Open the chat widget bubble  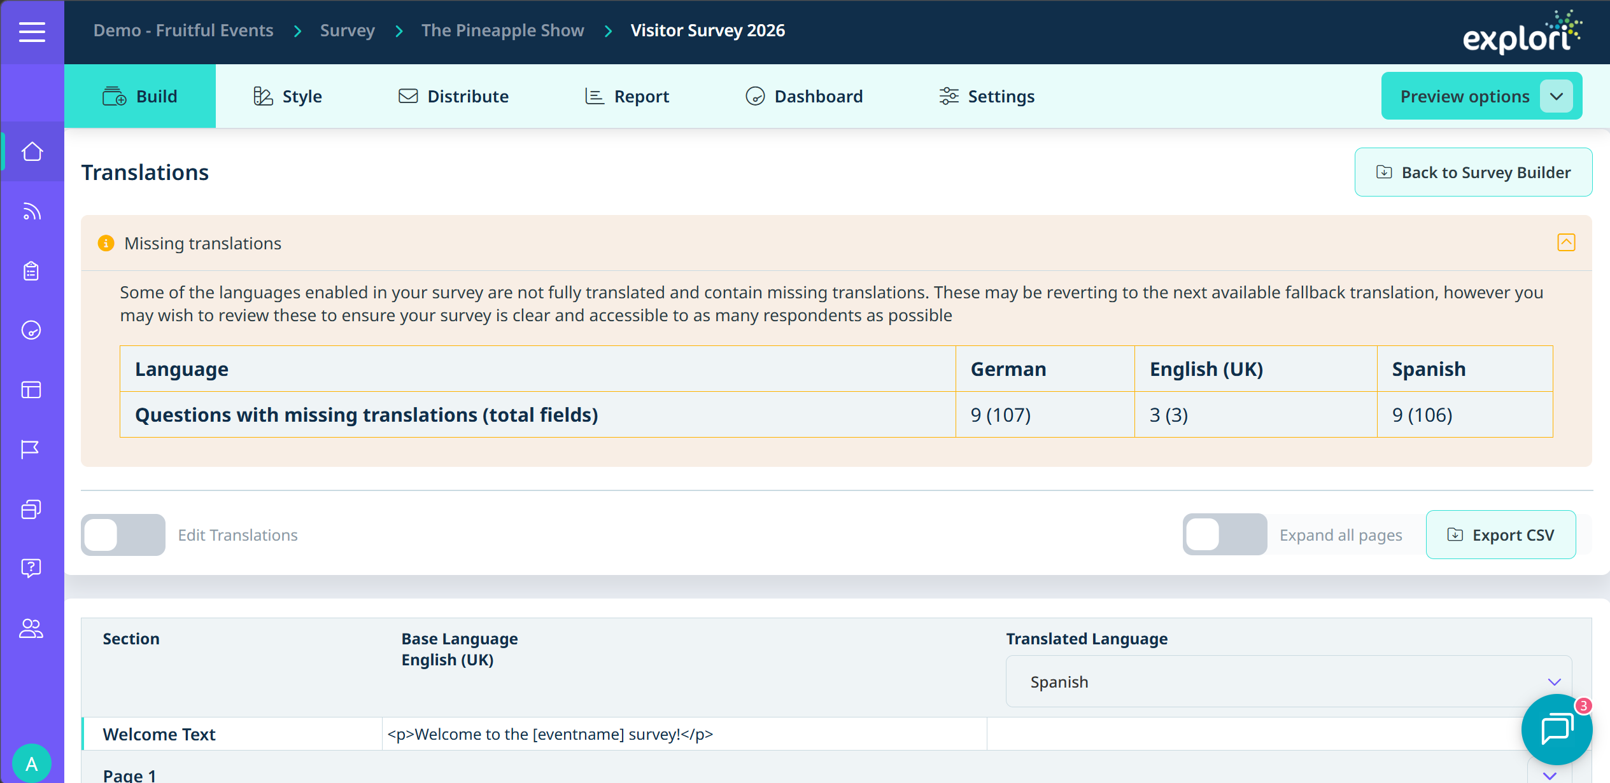point(1556,729)
